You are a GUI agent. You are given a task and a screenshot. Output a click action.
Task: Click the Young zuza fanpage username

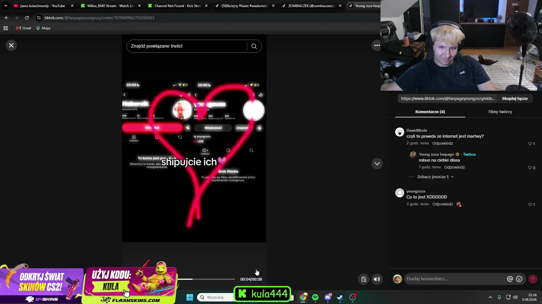pos(436,155)
